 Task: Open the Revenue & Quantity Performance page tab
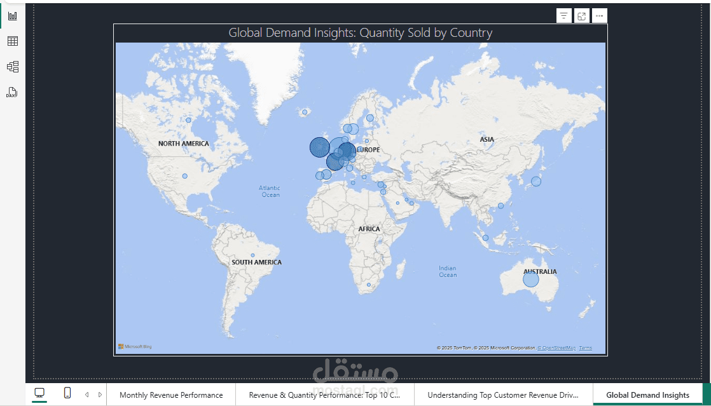[325, 395]
